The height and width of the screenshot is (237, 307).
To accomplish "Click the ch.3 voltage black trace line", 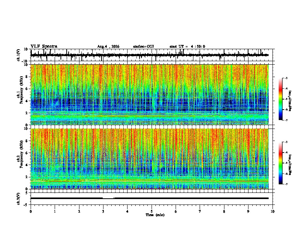I will point(150,198).
